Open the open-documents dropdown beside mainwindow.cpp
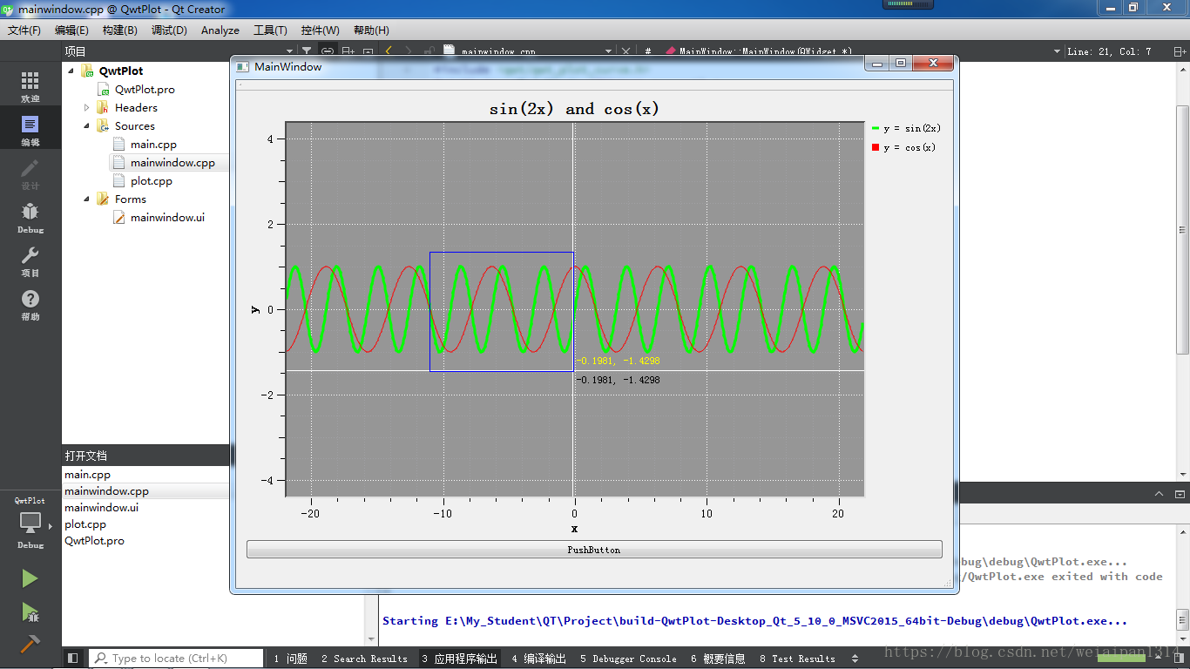1190x669 pixels. click(x=610, y=51)
